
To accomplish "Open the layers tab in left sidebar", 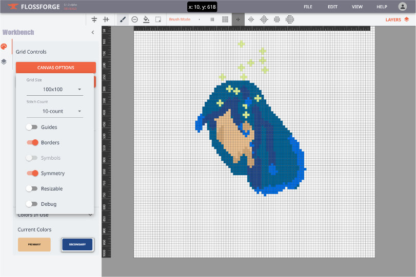I will (4, 61).
